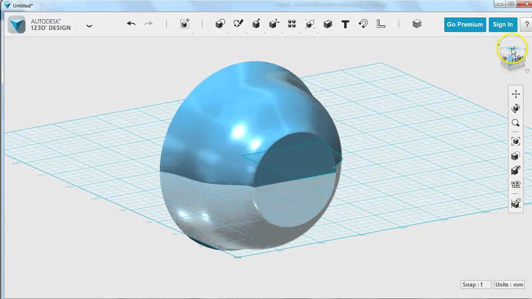
Task: Click Fit view to model
Action: coord(516,142)
